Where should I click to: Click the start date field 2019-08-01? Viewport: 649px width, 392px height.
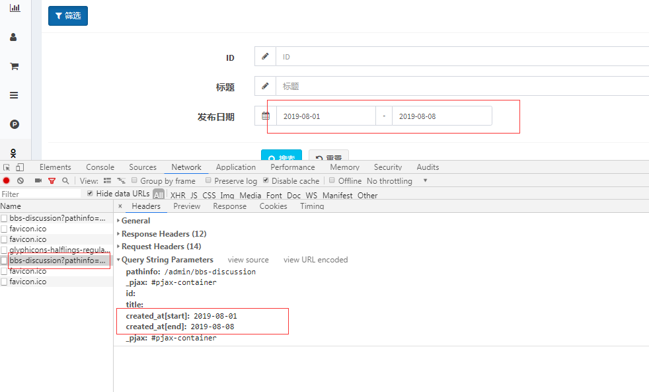pyautogui.click(x=326, y=116)
